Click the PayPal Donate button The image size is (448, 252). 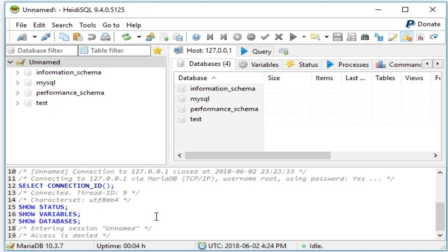coord(423,24)
